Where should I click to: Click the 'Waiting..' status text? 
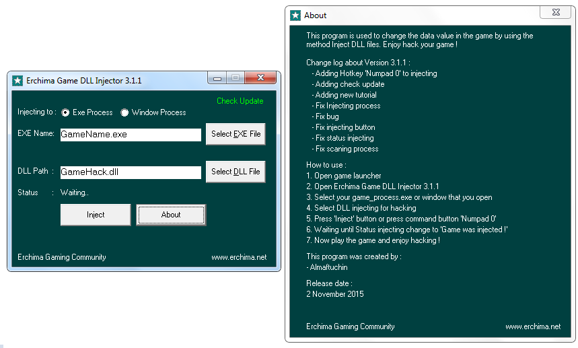pos(75,193)
